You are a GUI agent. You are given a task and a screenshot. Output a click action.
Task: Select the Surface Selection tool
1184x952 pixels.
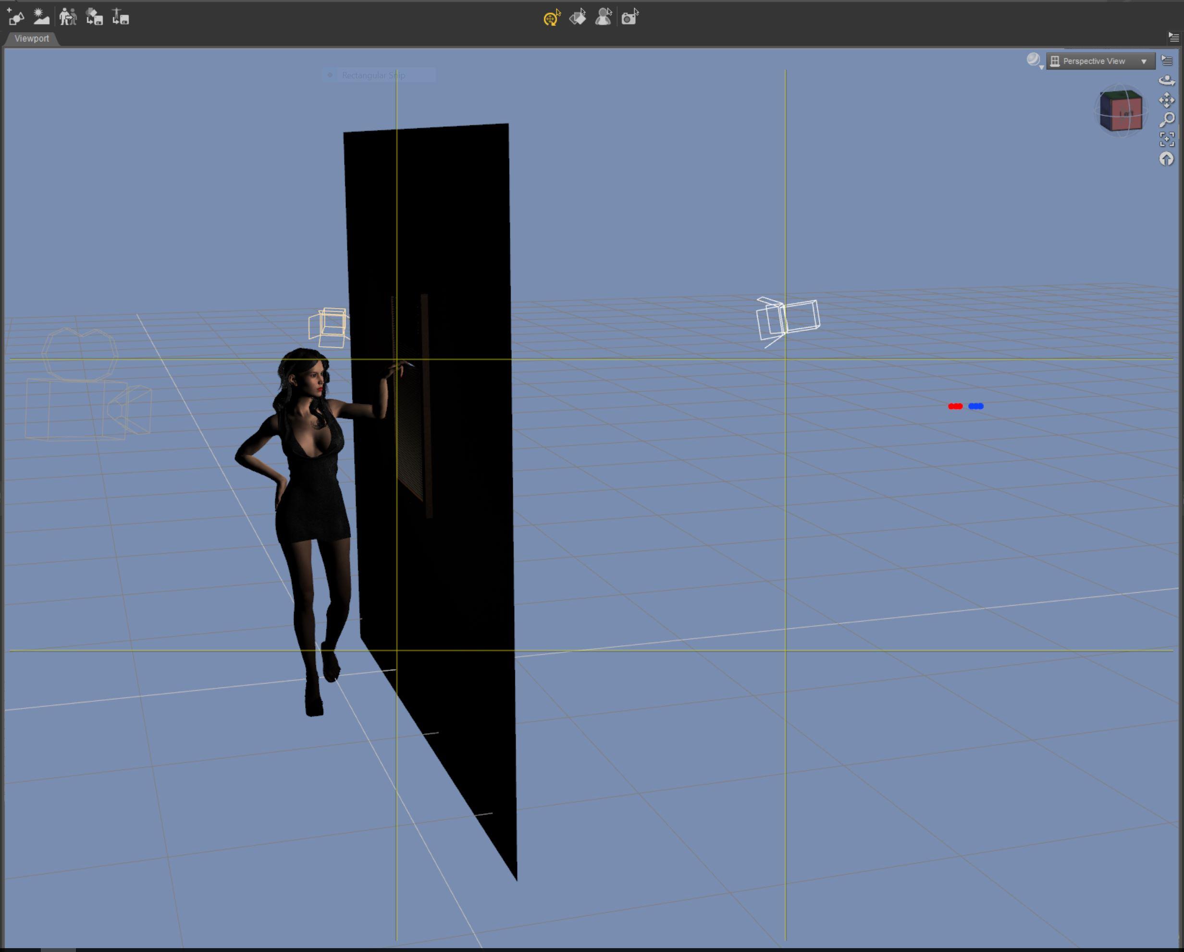click(x=578, y=18)
